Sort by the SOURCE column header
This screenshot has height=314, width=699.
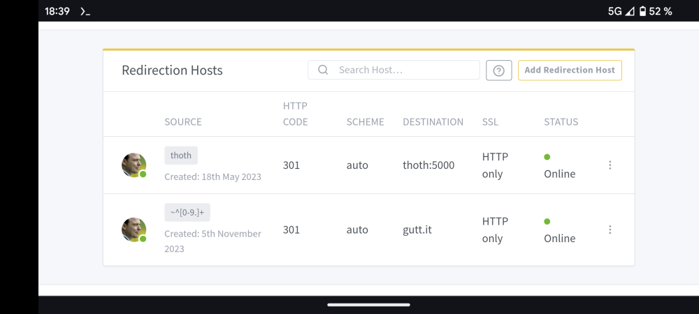coord(183,122)
